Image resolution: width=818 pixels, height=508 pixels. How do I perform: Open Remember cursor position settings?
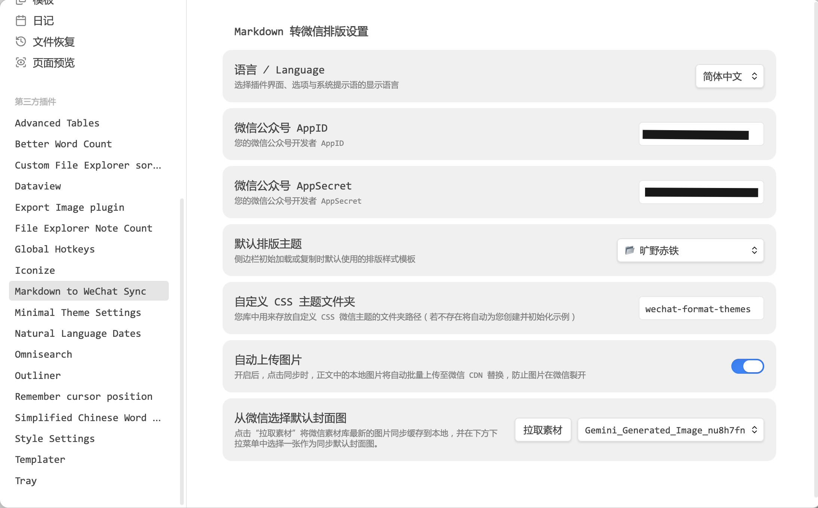[x=89, y=396]
